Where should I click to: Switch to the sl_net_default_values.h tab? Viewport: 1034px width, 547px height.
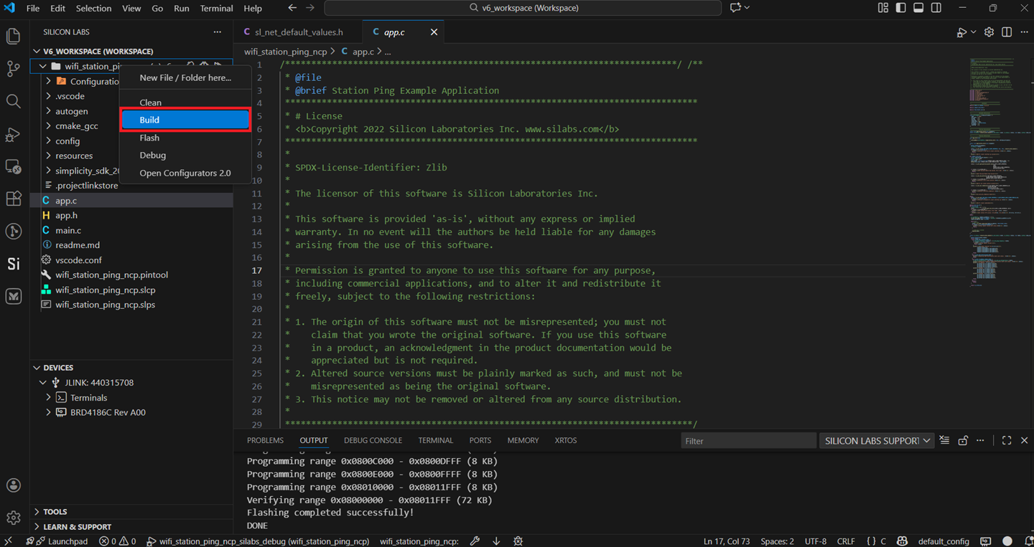click(x=299, y=32)
